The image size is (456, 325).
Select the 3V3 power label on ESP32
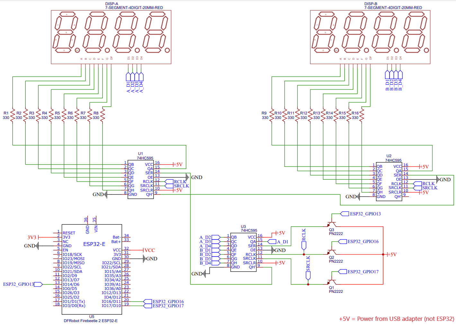point(32,237)
